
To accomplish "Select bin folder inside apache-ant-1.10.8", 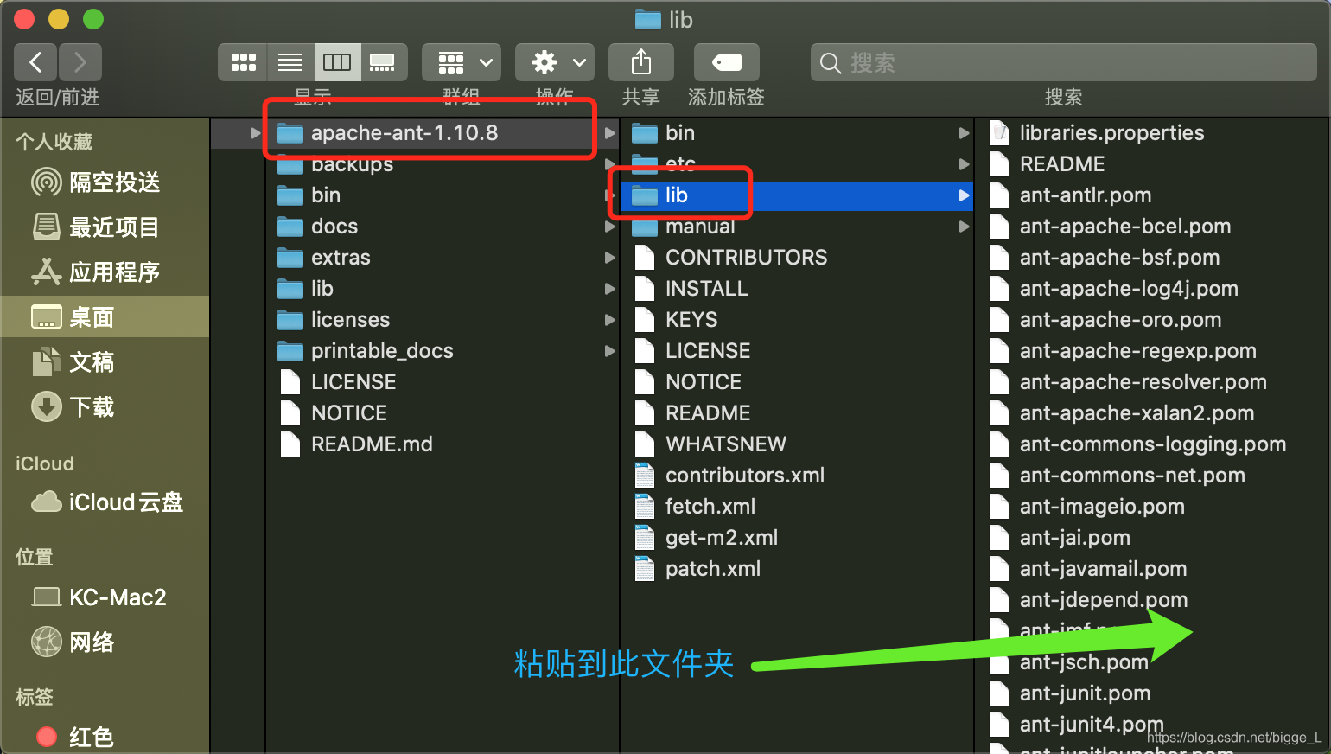I will [797, 133].
